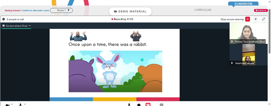Click the sign-language man image with raised hands wide

[78, 36]
